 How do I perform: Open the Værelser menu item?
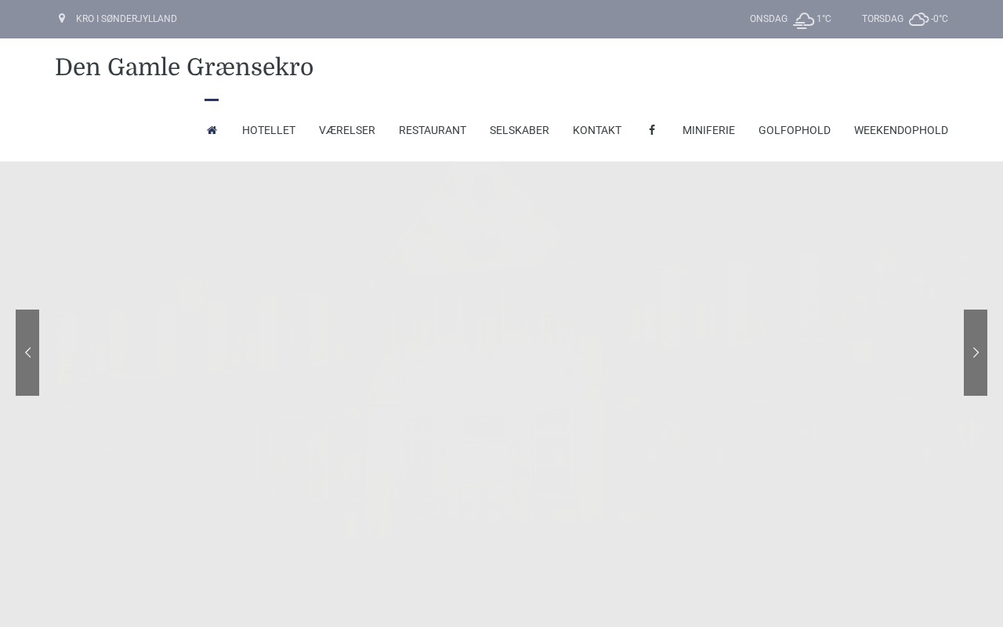(x=347, y=130)
